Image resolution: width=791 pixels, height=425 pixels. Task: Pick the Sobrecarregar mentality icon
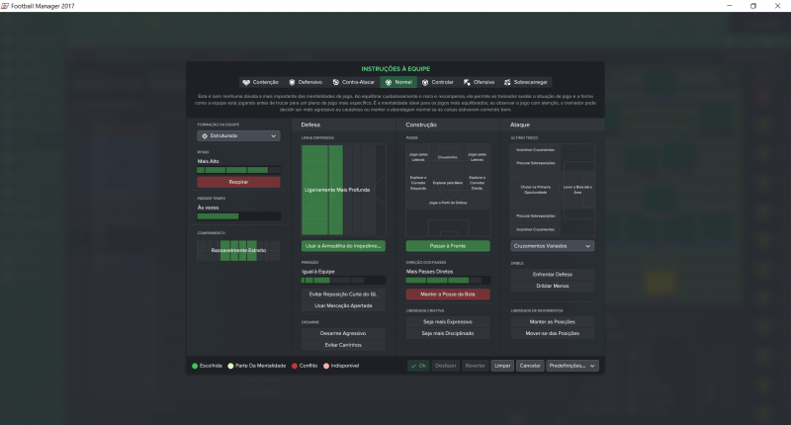pyautogui.click(x=507, y=82)
